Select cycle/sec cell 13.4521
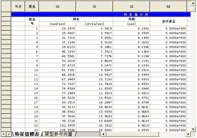Screen dimensions: 197x138 (94, 98)
